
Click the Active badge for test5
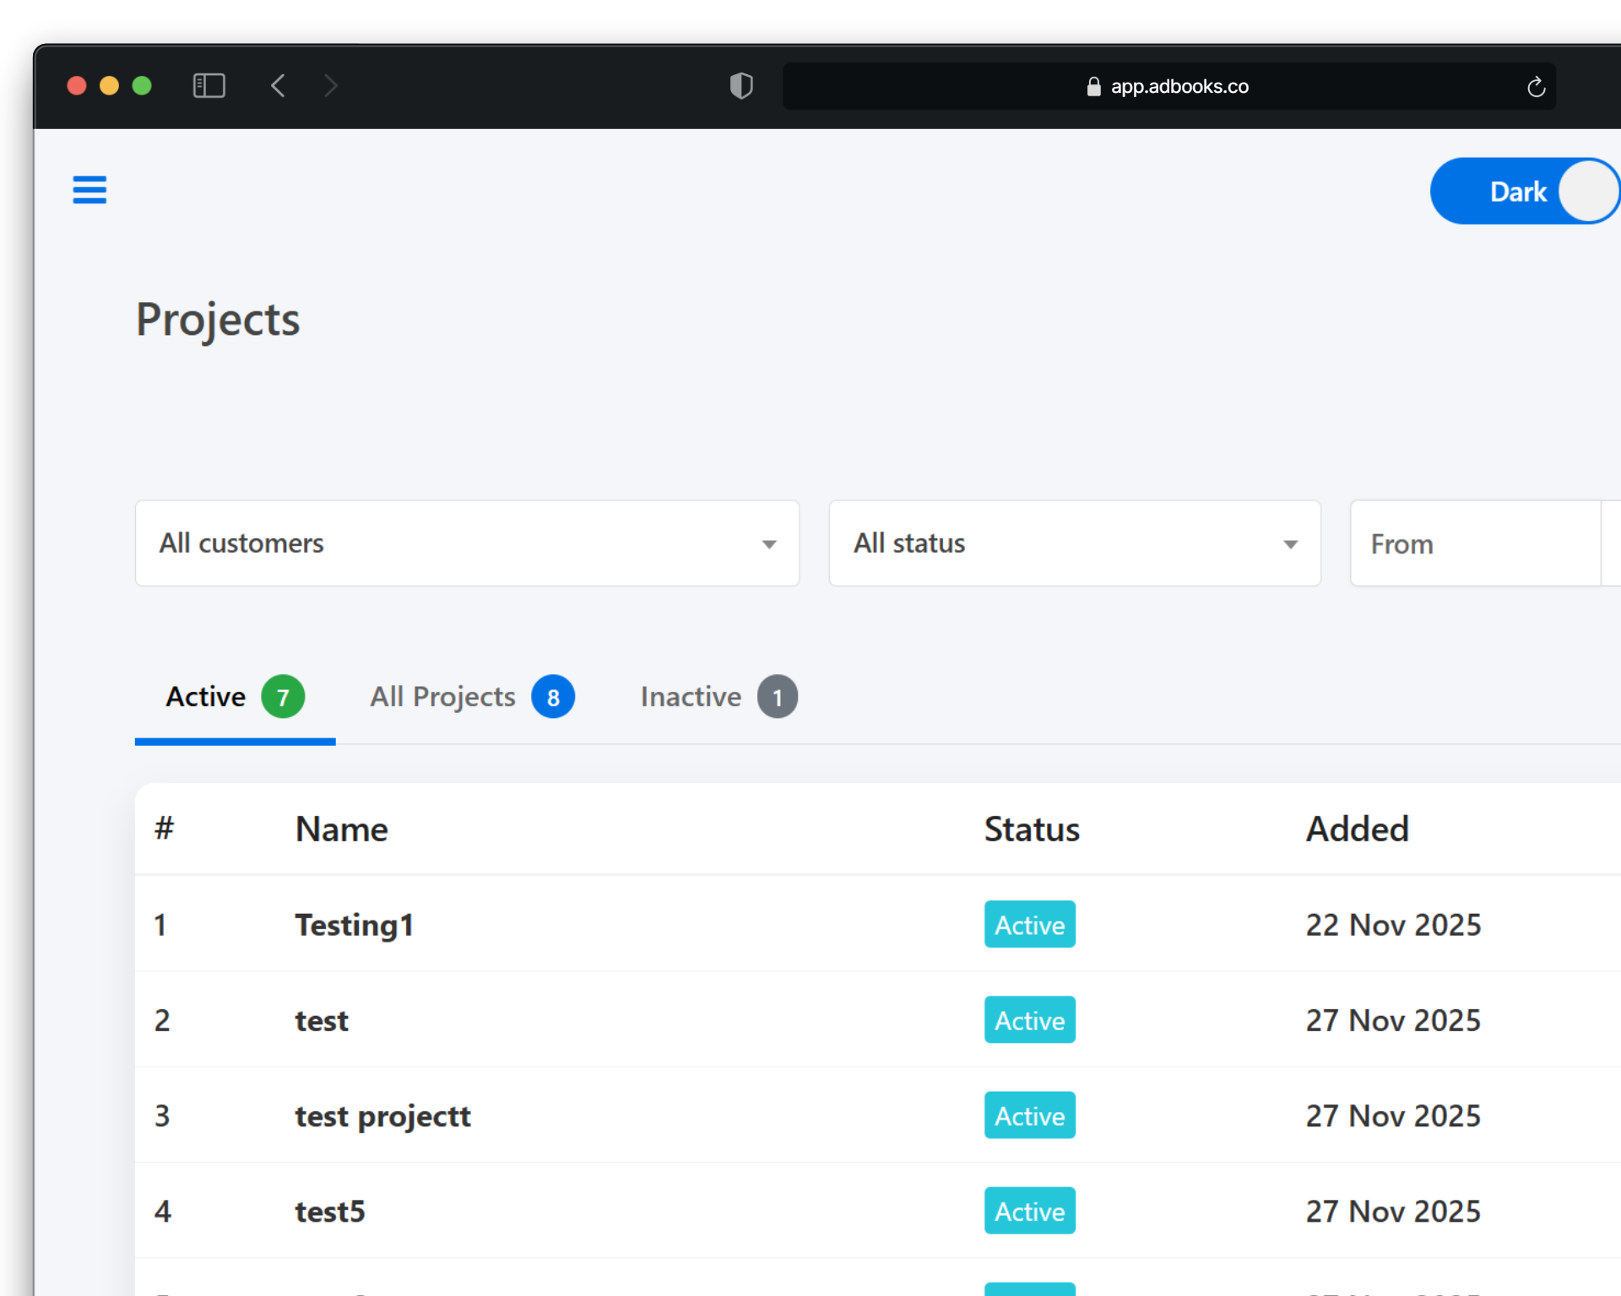point(1029,1212)
